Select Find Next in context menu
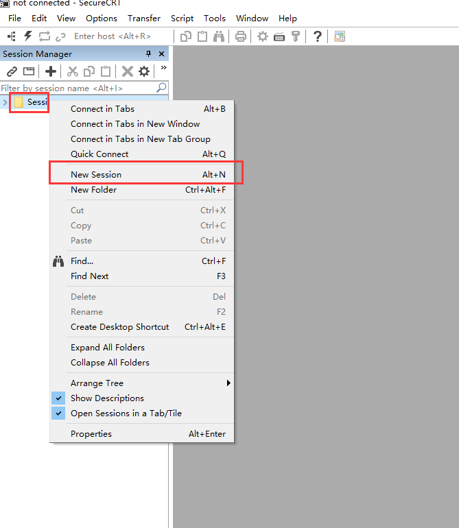Screen dimensions: 459x528 tap(141, 276)
